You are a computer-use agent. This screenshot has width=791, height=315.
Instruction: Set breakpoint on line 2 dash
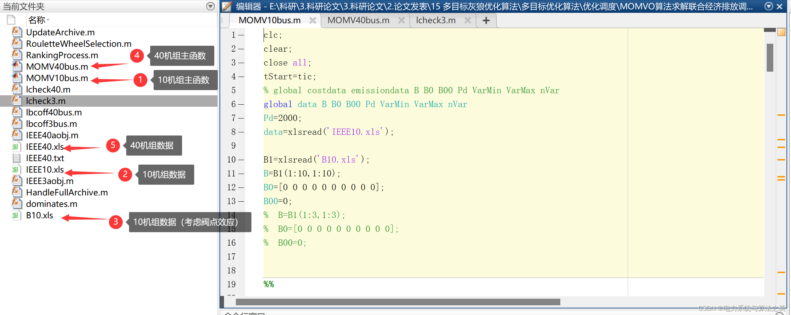tap(241, 49)
